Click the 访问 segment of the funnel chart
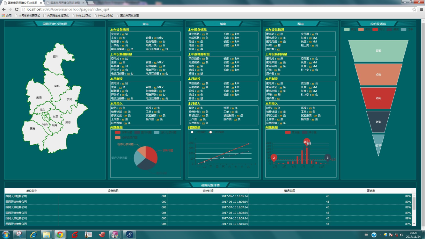Image resolution: width=425 pixels, height=239 pixels. tap(378, 98)
